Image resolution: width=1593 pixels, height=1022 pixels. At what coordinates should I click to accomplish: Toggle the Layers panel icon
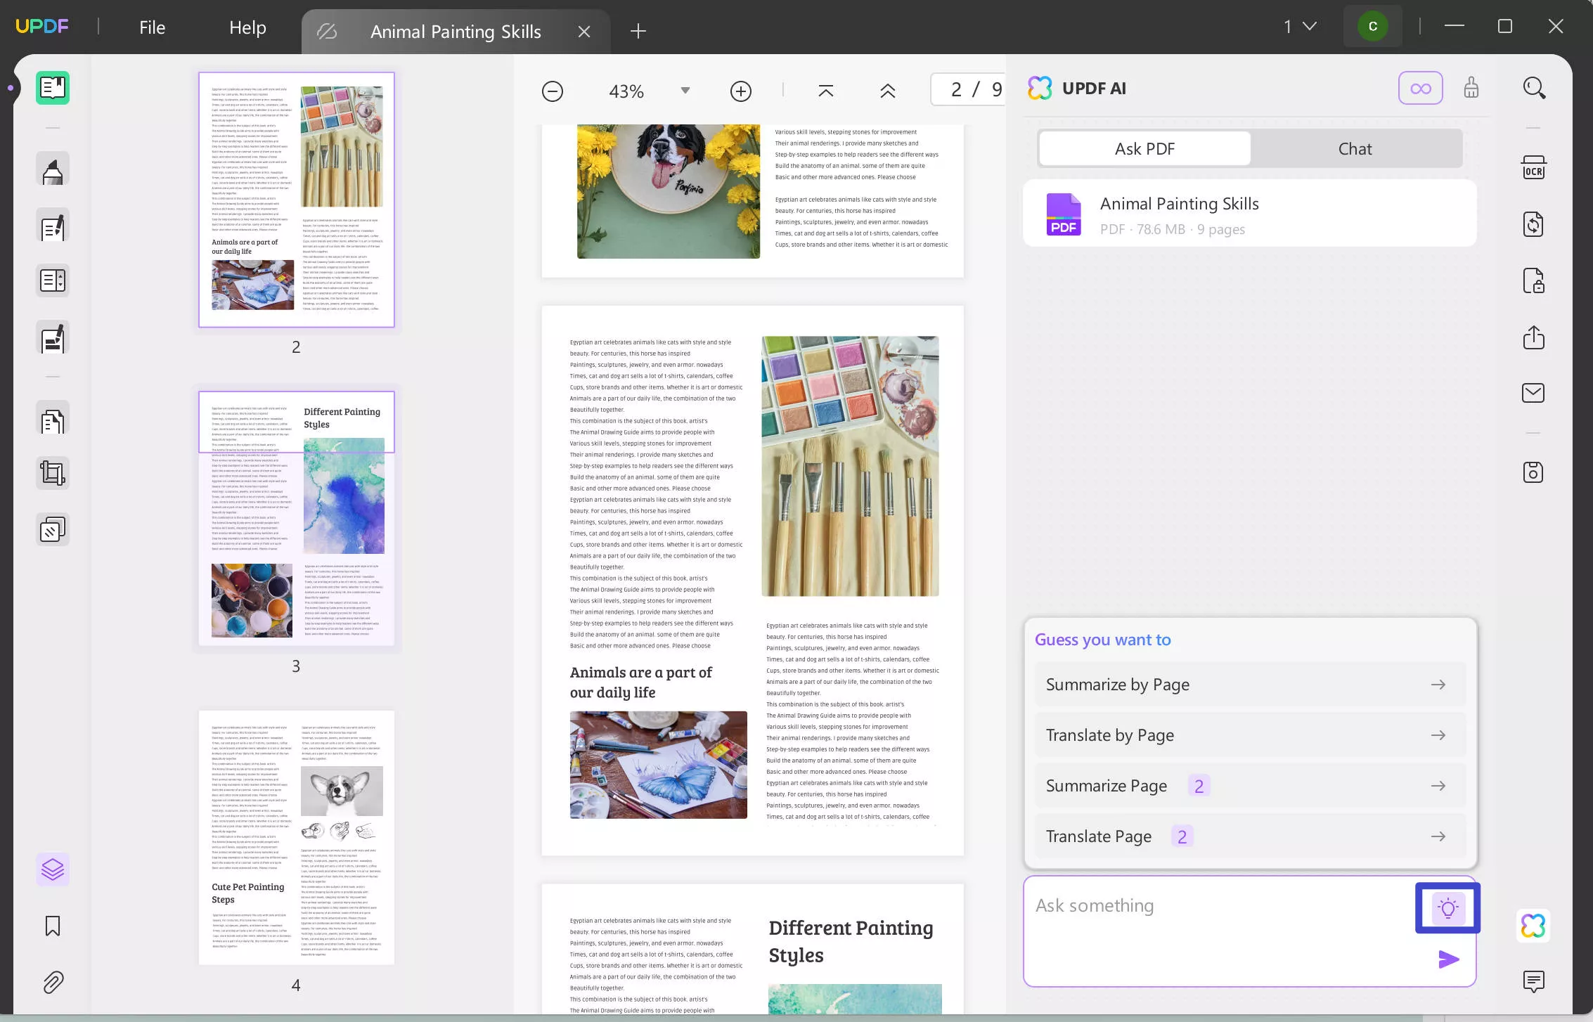[x=53, y=869]
